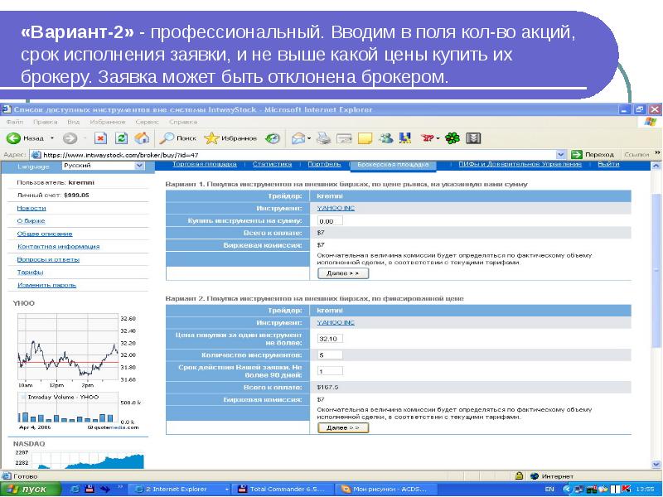Image resolution: width=663 pixels, height=497 pixels.
Task: Go to the Home page icon
Action: pos(142,138)
